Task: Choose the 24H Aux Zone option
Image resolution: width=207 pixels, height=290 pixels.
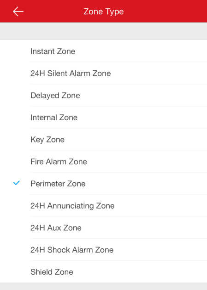Action: 103,228
